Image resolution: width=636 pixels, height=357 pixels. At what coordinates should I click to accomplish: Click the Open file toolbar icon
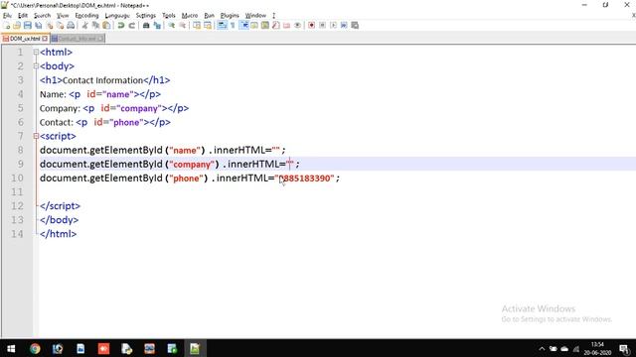pos(17,26)
